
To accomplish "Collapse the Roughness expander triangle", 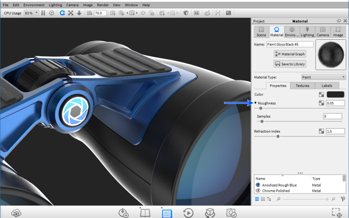I will [x=256, y=103].
